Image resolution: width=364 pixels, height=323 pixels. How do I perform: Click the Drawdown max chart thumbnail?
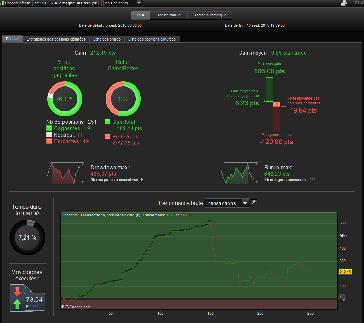[x=67, y=173]
